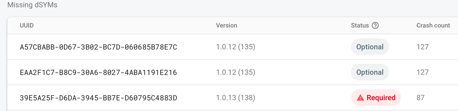Viewport: 458px width, 111px height.
Task: Click the Missing dSYMs section heading
Action: (32, 5)
